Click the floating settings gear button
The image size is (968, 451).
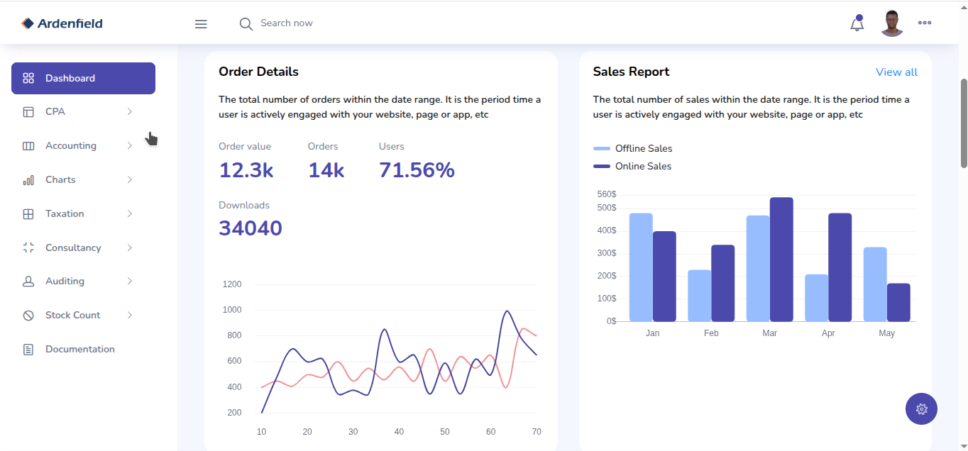point(921,409)
